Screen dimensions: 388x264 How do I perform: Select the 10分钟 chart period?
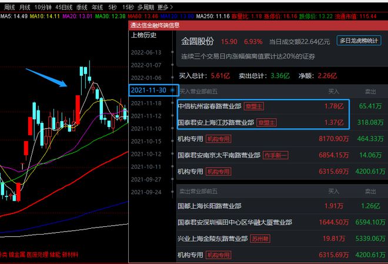pyautogui.click(x=43, y=8)
